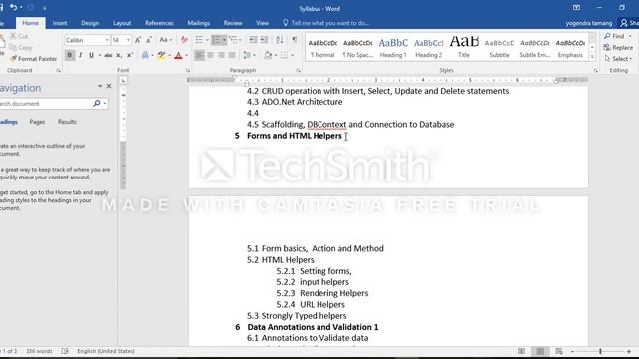Open the Numbering dropdown arrow

tap(224, 40)
